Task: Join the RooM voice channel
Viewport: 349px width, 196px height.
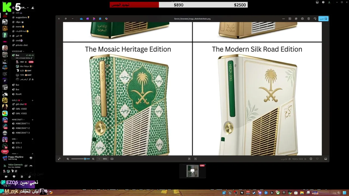Action: (x=19, y=94)
